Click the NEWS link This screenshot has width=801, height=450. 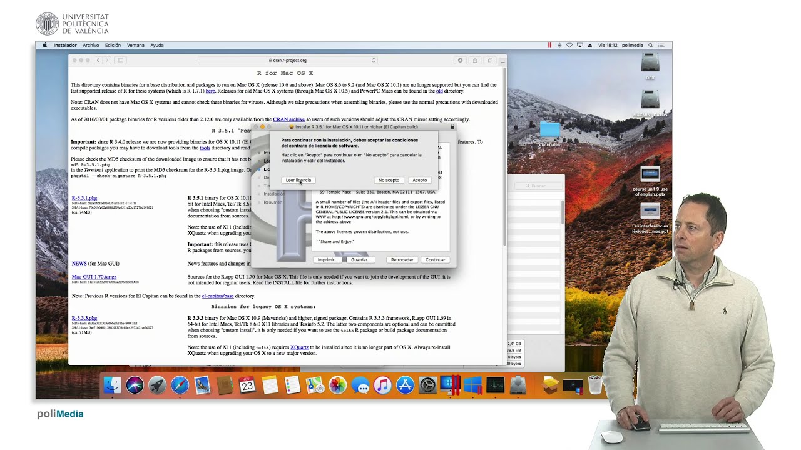[79, 264]
